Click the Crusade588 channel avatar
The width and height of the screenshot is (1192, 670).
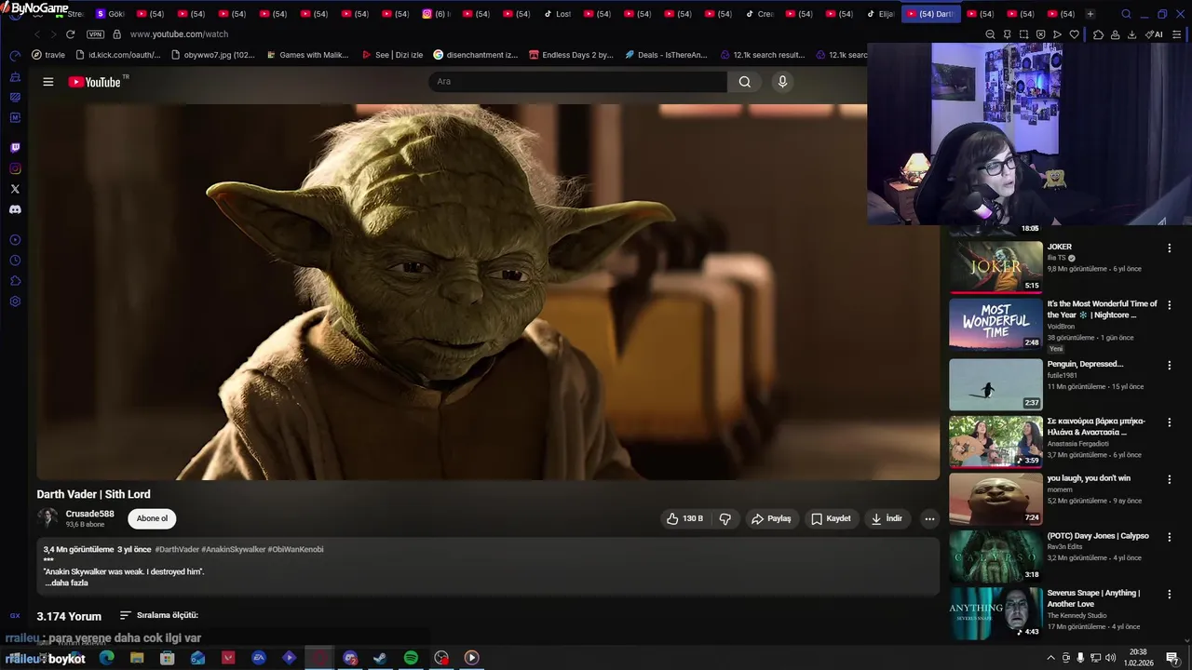tap(47, 518)
